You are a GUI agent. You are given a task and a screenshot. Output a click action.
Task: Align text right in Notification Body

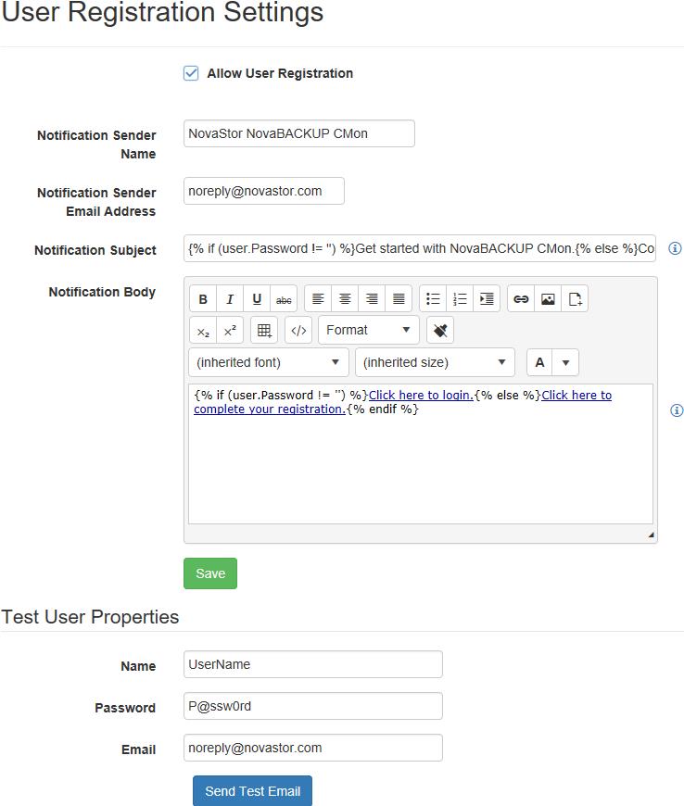372,298
